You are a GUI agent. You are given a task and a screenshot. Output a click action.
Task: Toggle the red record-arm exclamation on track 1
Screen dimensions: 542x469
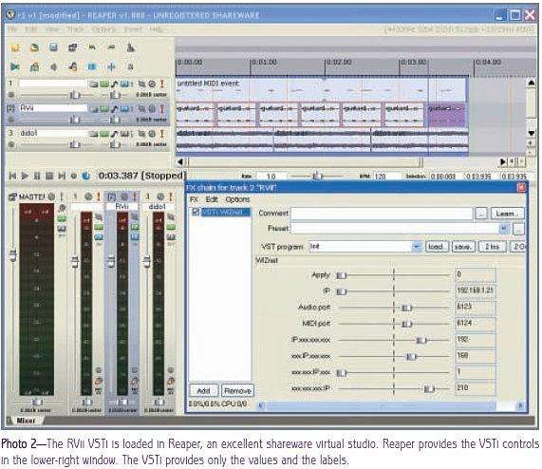161,84
